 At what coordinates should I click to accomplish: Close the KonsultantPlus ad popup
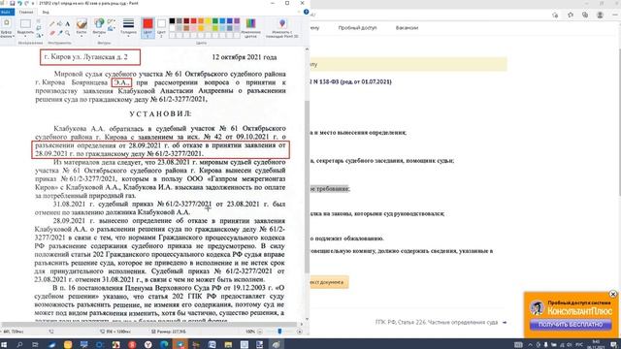613,294
